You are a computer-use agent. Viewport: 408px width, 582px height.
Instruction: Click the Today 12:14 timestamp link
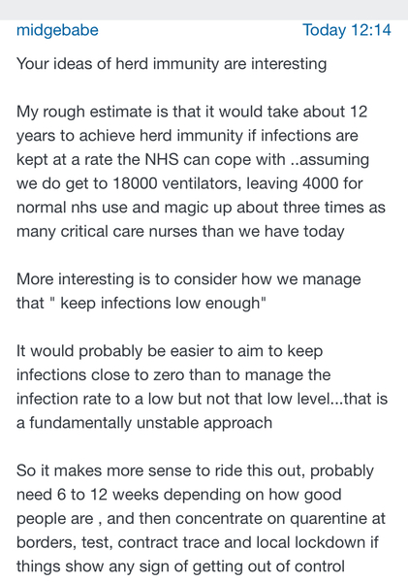(347, 30)
